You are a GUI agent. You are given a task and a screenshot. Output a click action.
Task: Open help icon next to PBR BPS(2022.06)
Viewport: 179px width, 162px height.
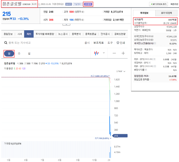(x=155, y=66)
